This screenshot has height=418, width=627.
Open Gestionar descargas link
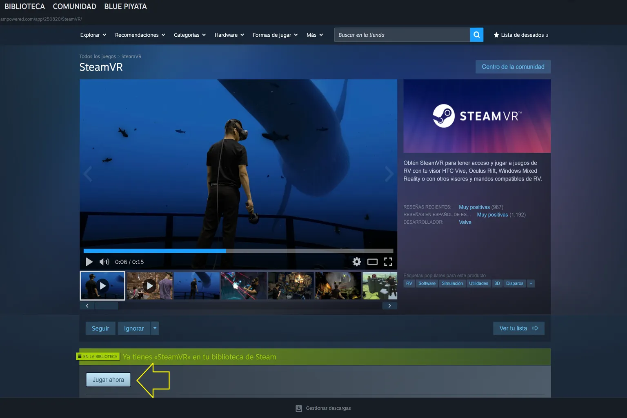[x=328, y=408]
